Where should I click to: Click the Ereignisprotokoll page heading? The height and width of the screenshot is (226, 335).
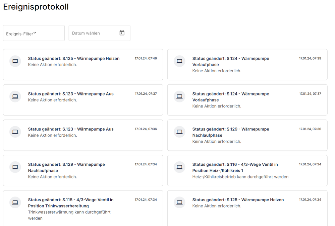(x=36, y=7)
